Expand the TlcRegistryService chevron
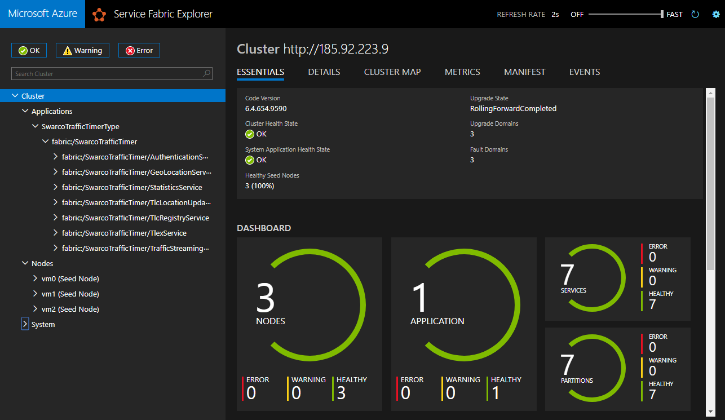 [x=55, y=218]
